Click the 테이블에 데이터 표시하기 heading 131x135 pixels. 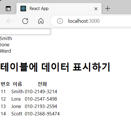point(55,67)
